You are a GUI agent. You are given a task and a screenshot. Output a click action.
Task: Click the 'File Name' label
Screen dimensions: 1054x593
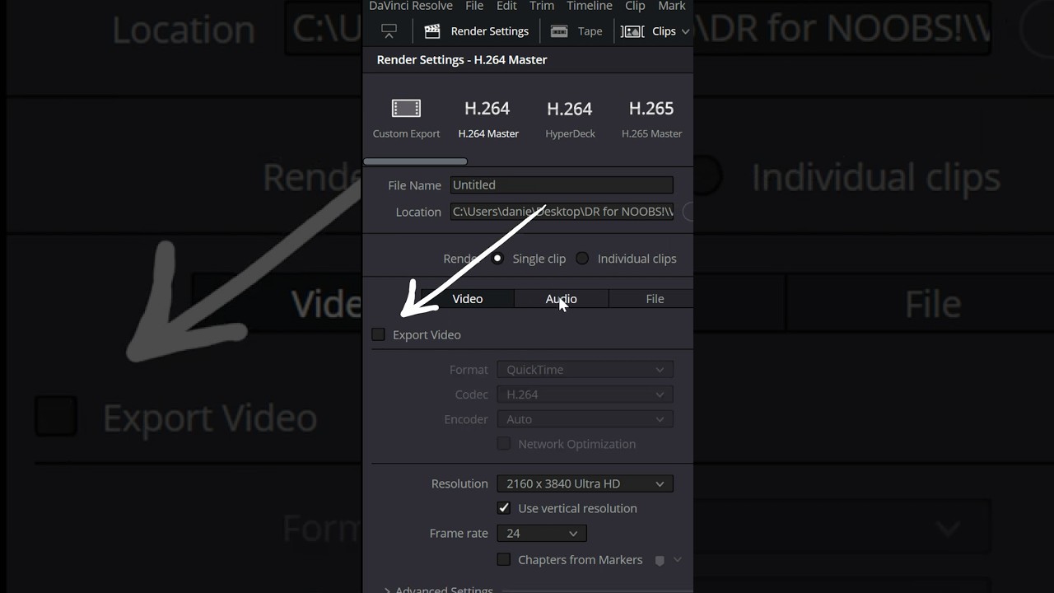[x=414, y=186]
